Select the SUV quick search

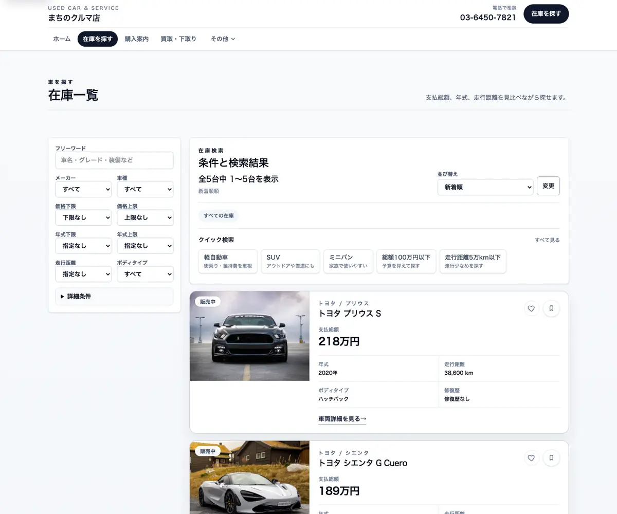(x=290, y=261)
